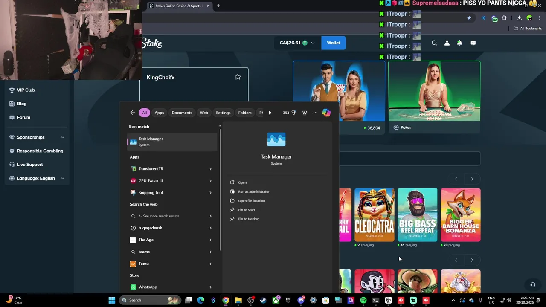
Task: Open Chrome downloads icon
Action: click(x=519, y=18)
